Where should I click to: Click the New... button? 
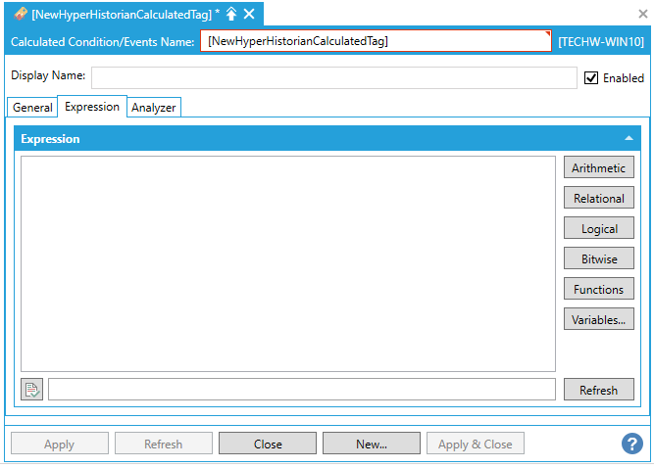pyautogui.click(x=372, y=444)
